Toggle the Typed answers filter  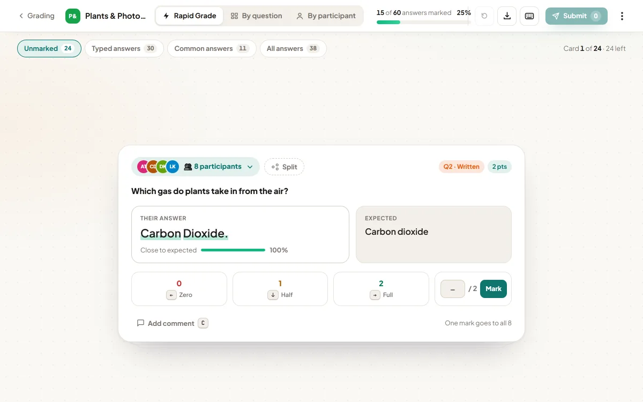pyautogui.click(x=124, y=48)
